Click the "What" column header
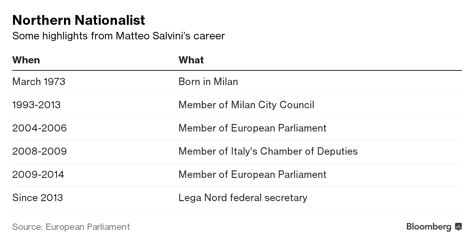This screenshot has height=244, width=474. point(191,60)
